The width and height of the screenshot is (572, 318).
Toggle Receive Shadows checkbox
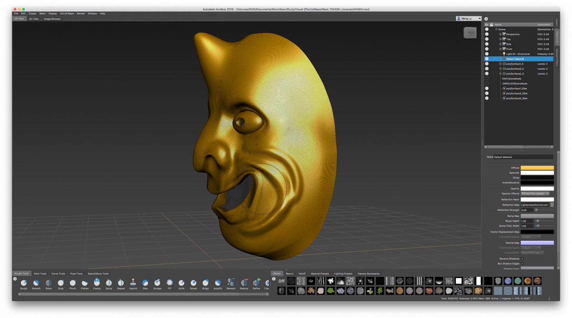tap(522, 259)
